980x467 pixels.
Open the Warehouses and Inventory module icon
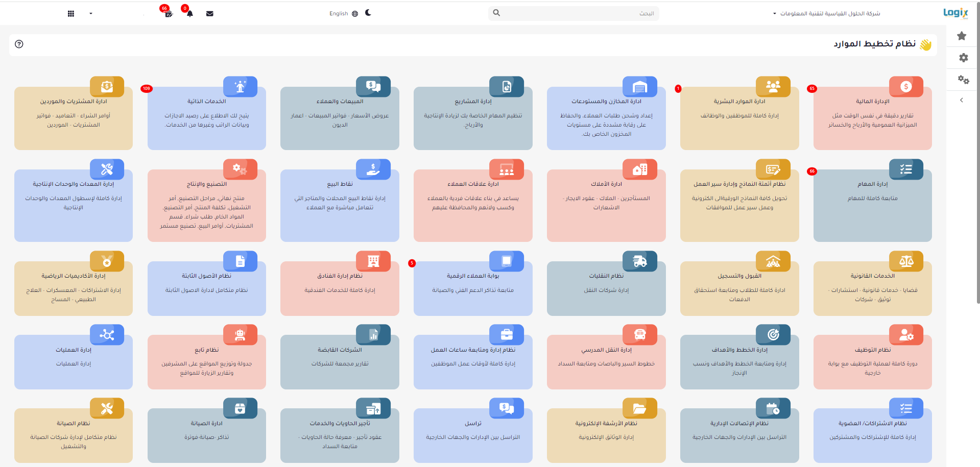639,87
